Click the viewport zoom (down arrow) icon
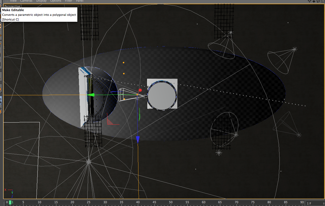The image size is (325, 206). click(x=314, y=1)
